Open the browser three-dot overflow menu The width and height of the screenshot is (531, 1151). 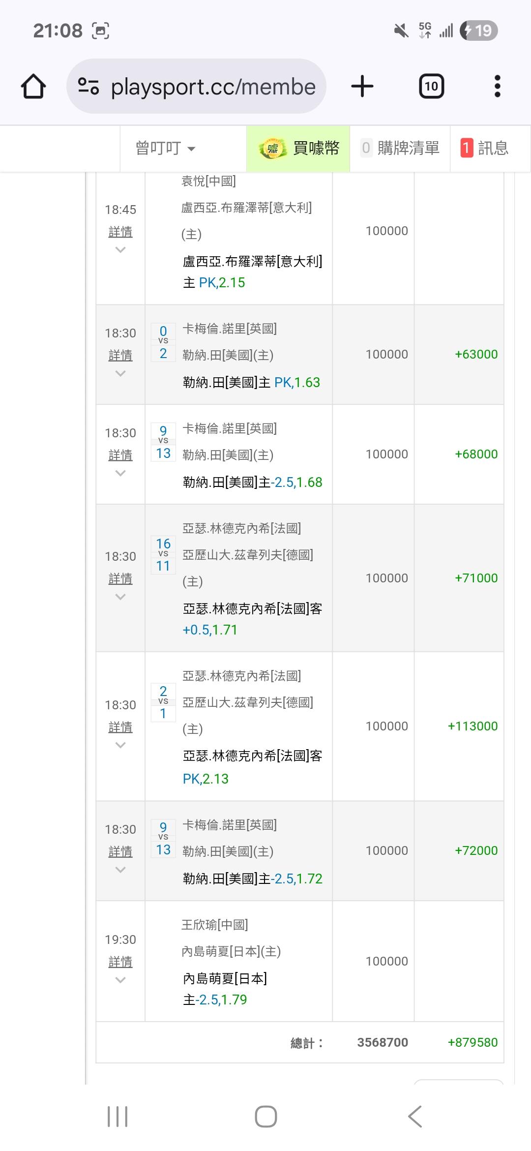pos(497,87)
